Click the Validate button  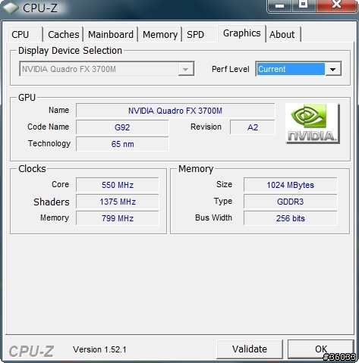click(250, 349)
